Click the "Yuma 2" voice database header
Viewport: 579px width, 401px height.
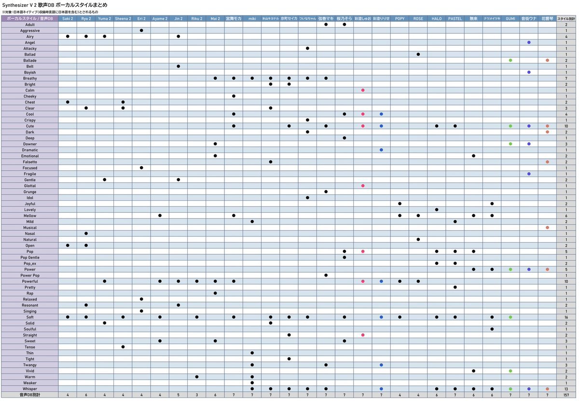(104, 18)
